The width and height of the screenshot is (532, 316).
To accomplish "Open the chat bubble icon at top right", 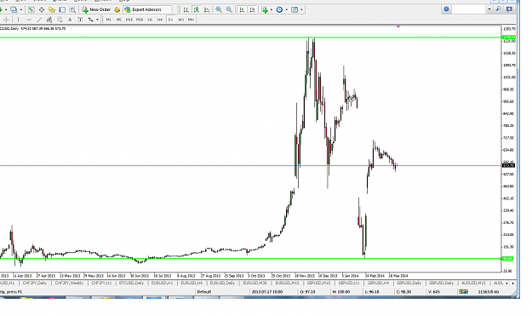I will (x=509, y=9).
